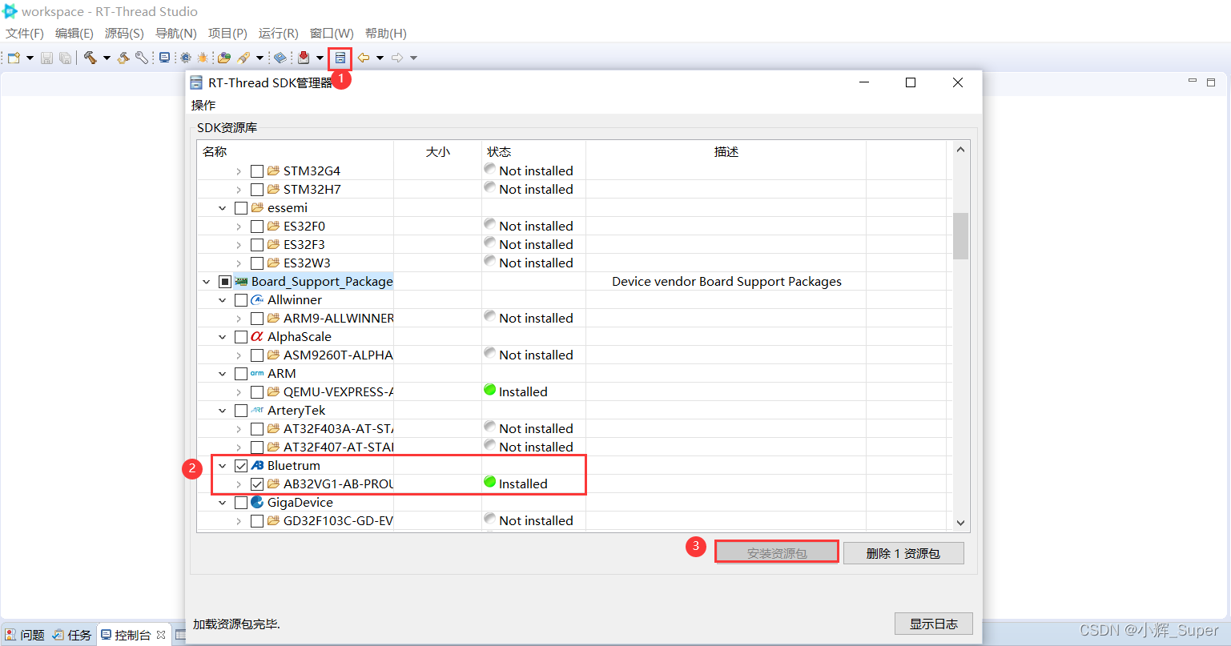Click the Save All icon
The width and height of the screenshot is (1231, 646).
pyautogui.click(x=65, y=58)
